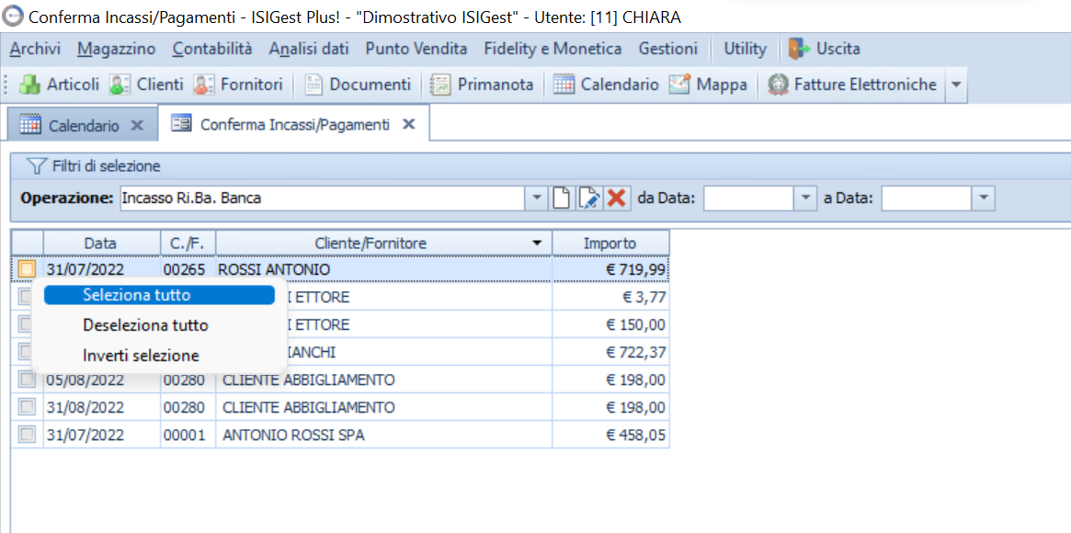Open the 'a Data' date picker dropdown
This screenshot has width=1071, height=533.
(984, 198)
